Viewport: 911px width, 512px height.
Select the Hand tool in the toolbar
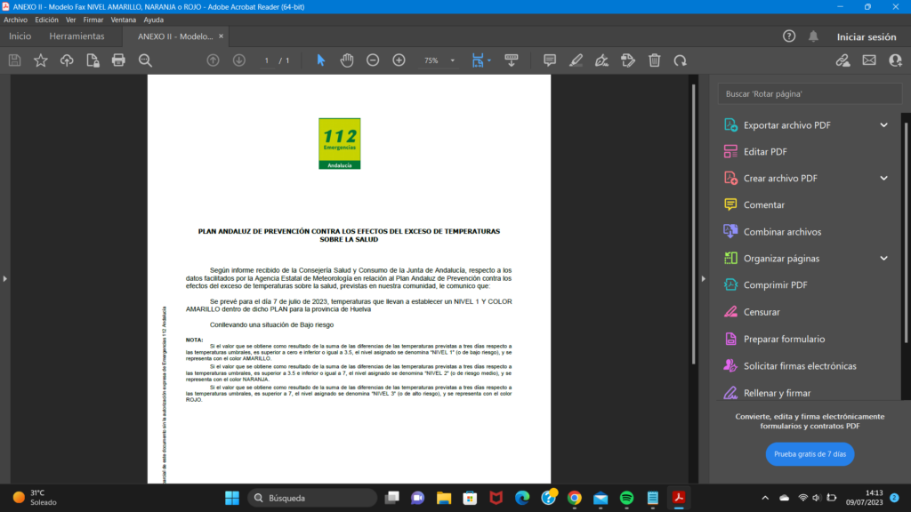click(x=346, y=60)
